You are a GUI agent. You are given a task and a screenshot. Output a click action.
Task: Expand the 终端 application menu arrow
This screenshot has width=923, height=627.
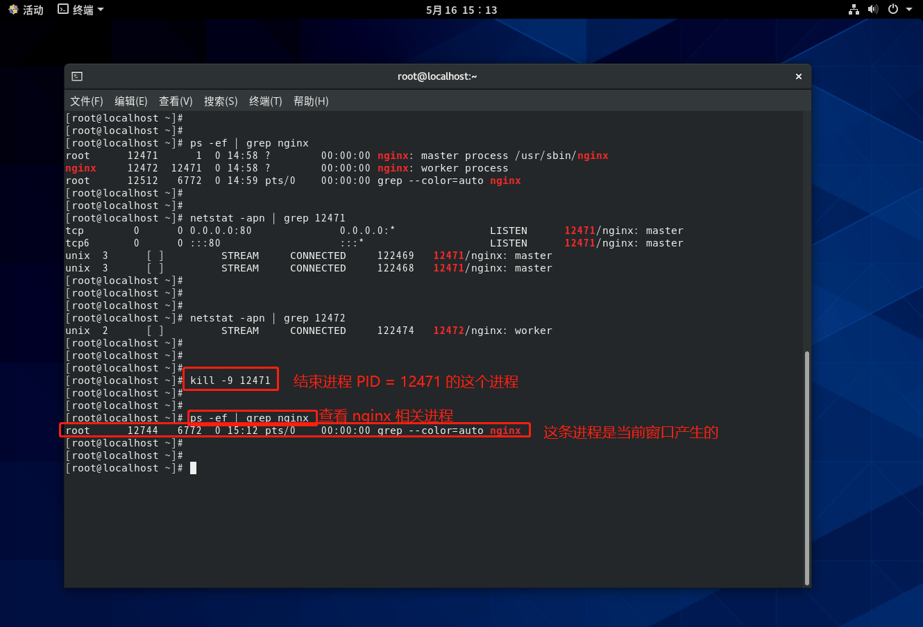(101, 10)
